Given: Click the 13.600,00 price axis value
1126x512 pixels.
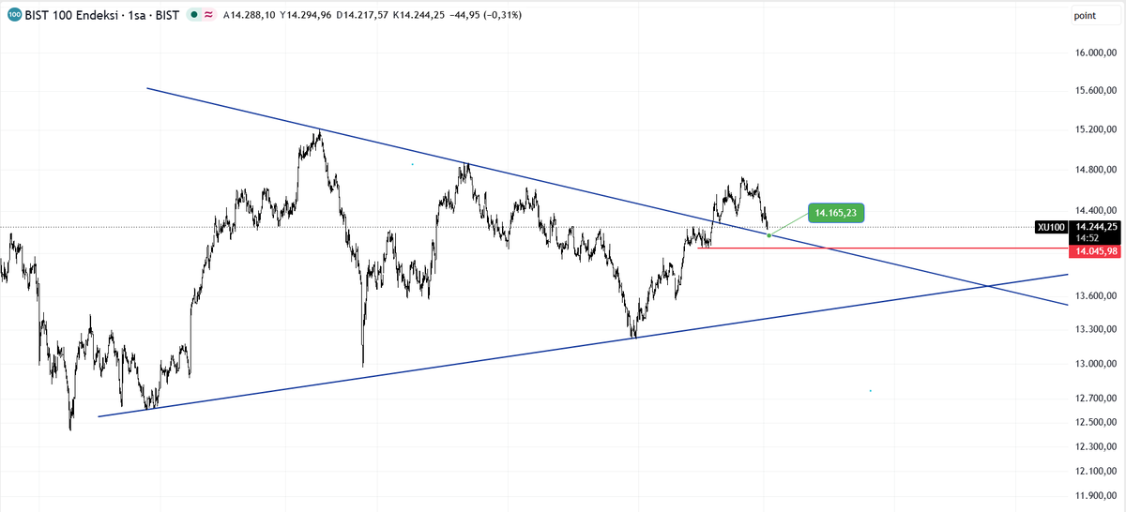Looking at the screenshot, I should tap(1095, 296).
